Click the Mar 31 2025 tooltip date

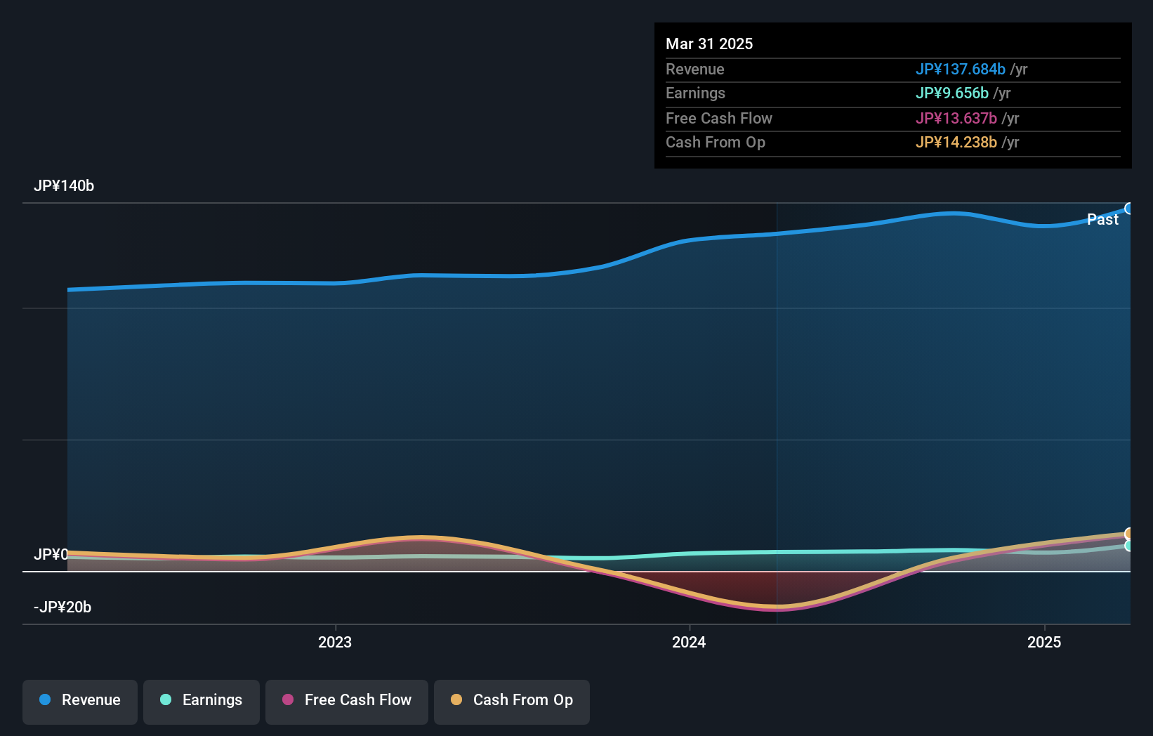(x=709, y=44)
